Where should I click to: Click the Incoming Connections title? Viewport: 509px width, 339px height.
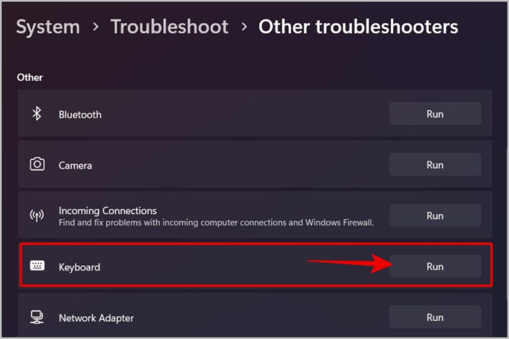point(108,211)
